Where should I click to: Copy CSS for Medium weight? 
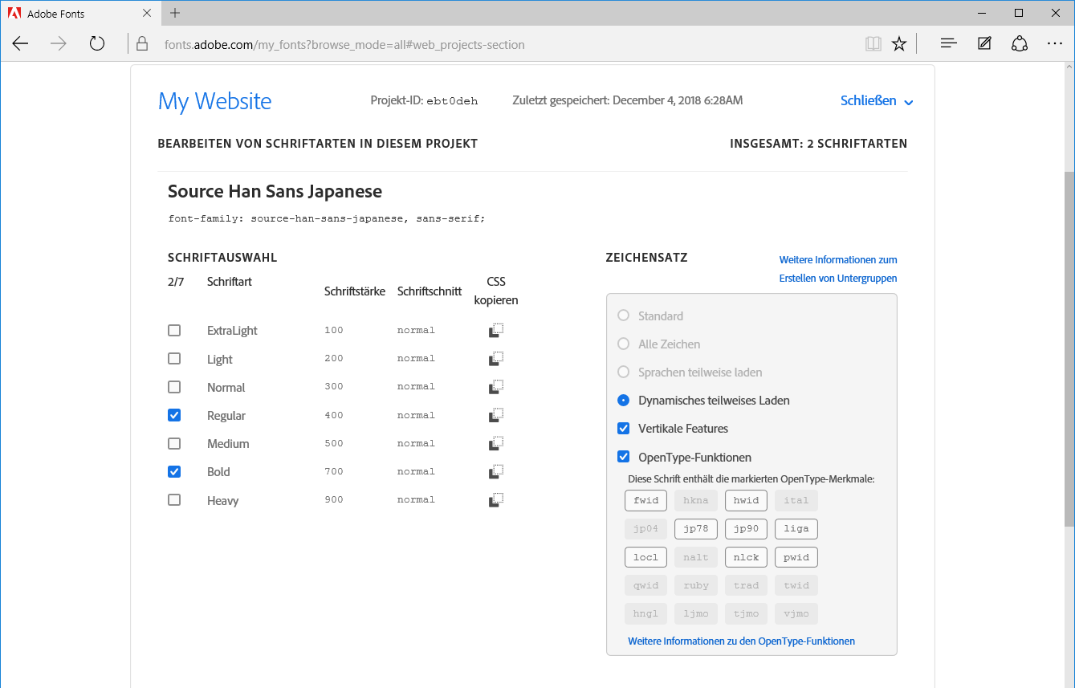496,443
